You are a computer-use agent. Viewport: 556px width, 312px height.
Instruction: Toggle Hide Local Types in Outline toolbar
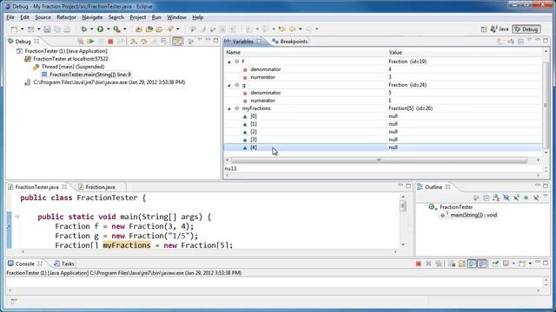point(536,198)
